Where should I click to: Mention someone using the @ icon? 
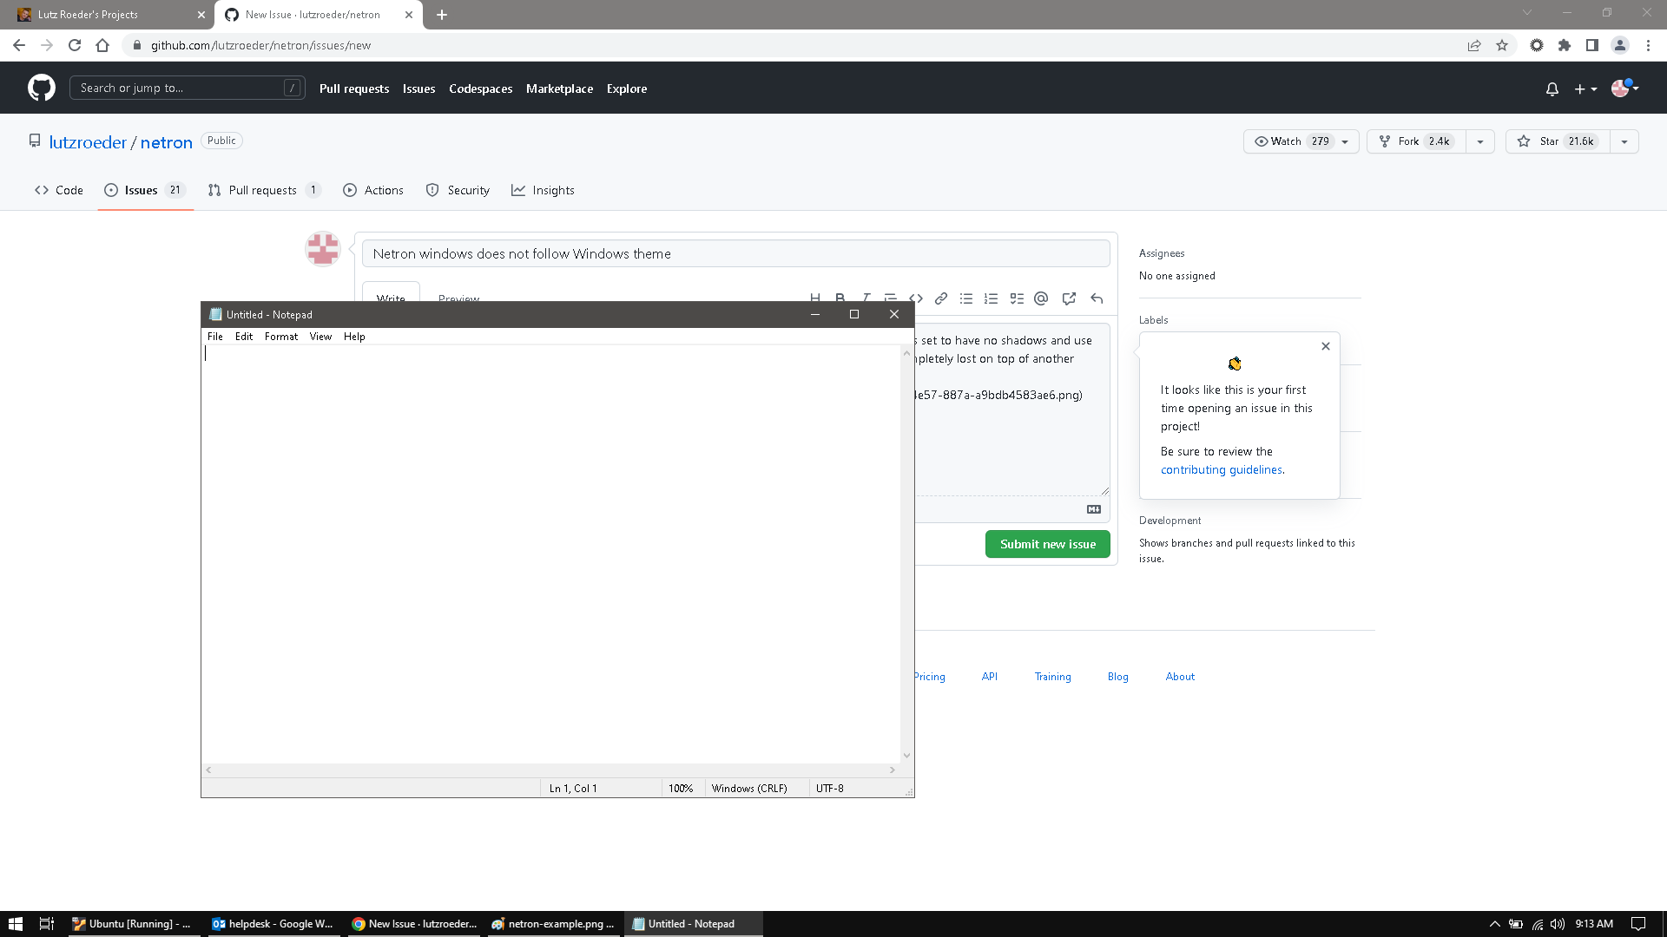[x=1041, y=298]
